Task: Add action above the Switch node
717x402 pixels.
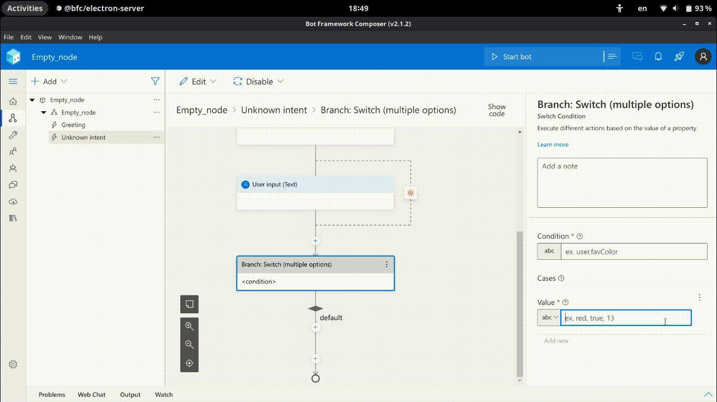Action: (315, 241)
